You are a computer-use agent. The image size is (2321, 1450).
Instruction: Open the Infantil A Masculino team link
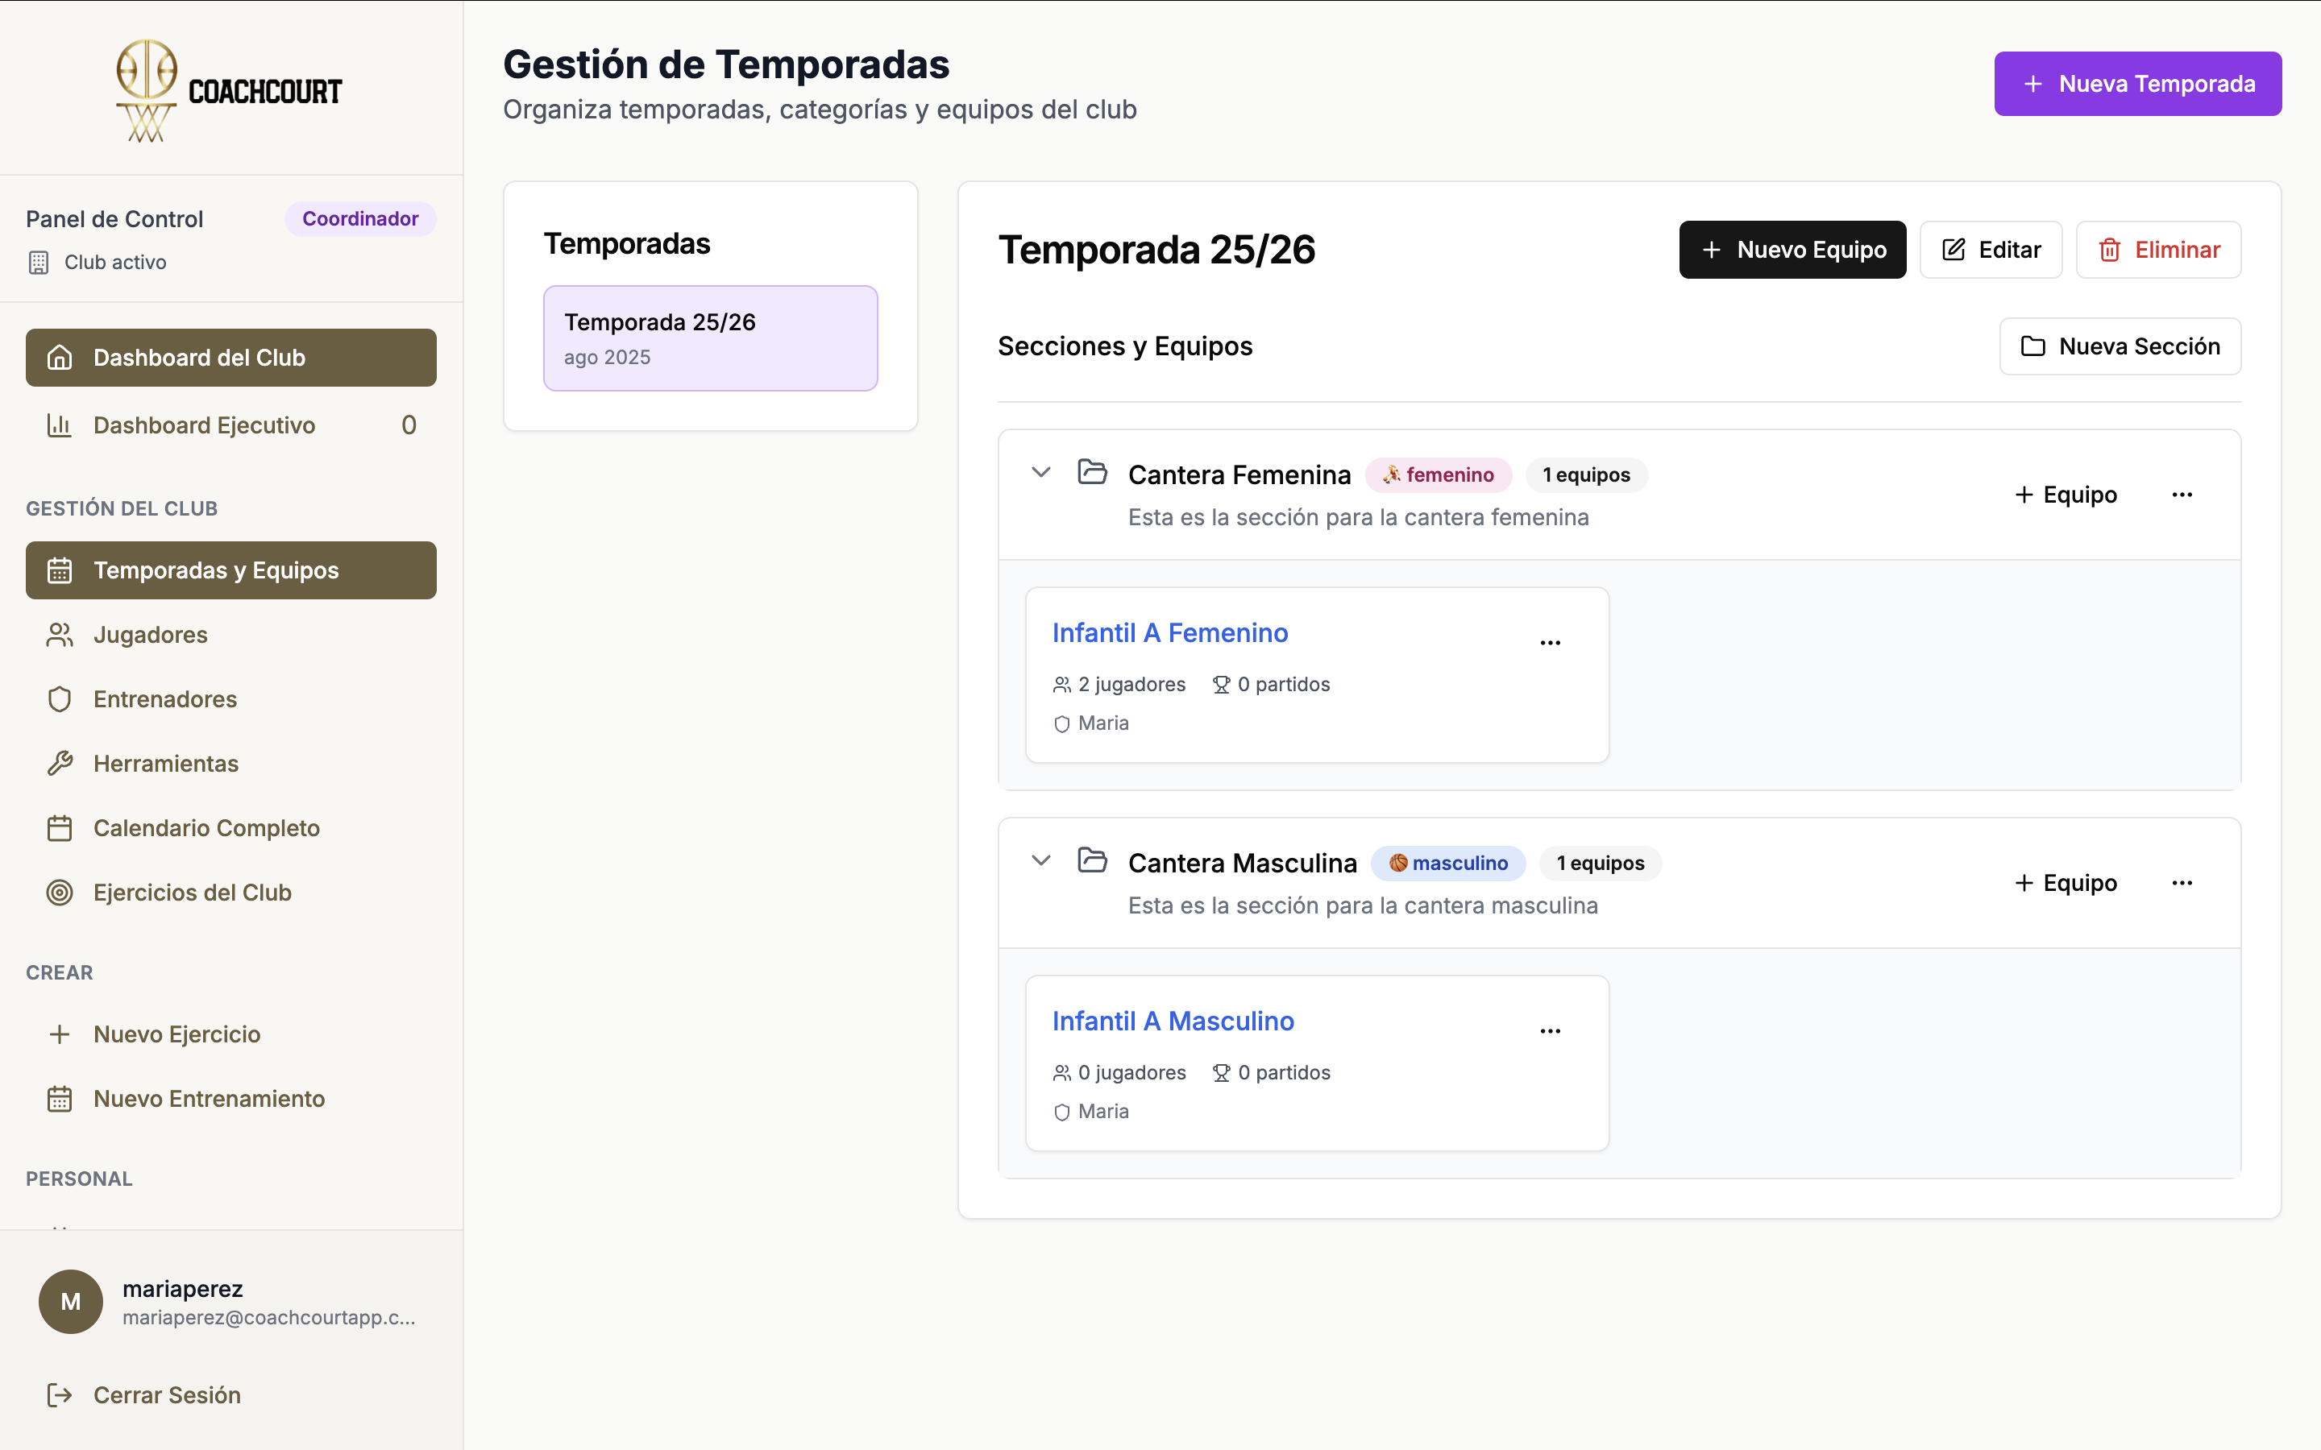click(x=1173, y=1021)
